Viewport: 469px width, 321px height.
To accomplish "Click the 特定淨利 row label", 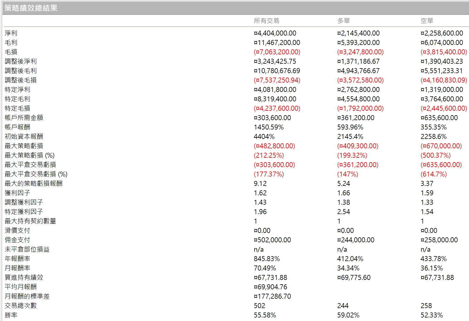I will [18, 90].
